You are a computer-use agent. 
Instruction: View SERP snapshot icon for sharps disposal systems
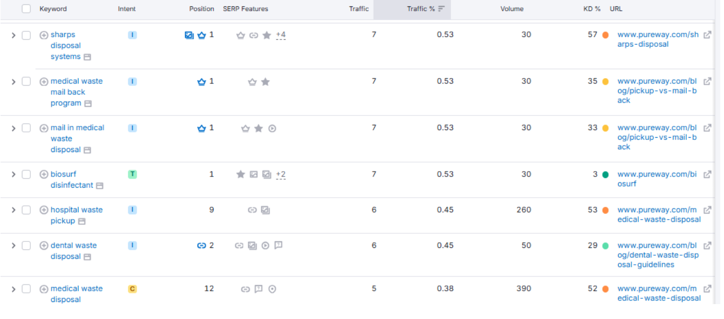pos(87,57)
